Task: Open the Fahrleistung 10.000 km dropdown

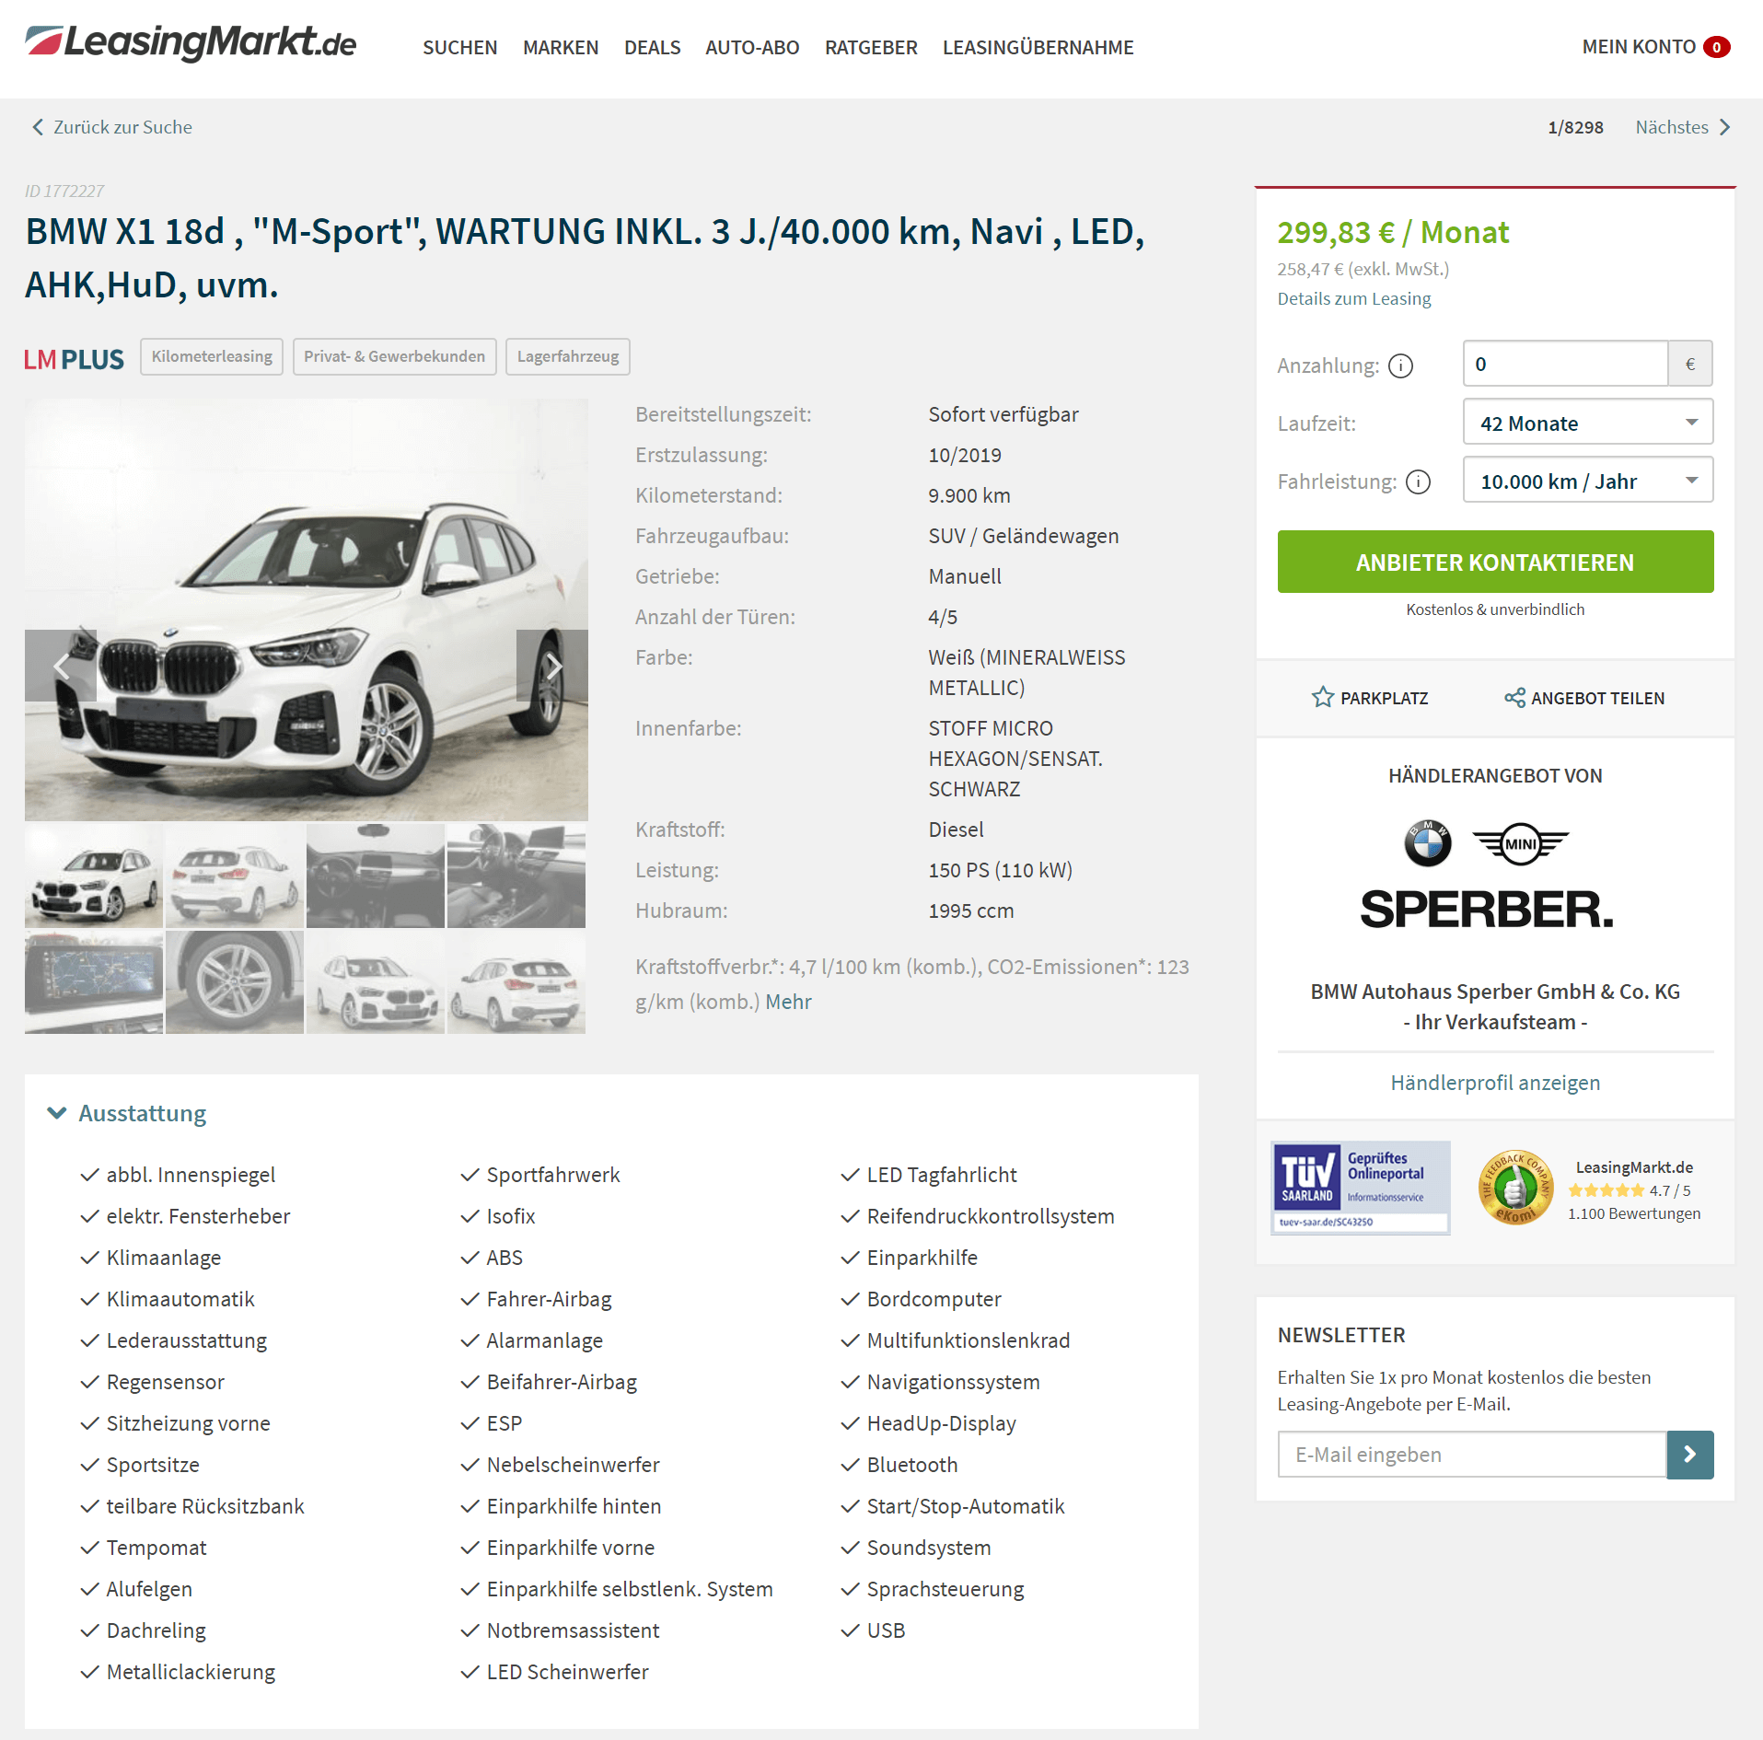Action: pos(1588,481)
